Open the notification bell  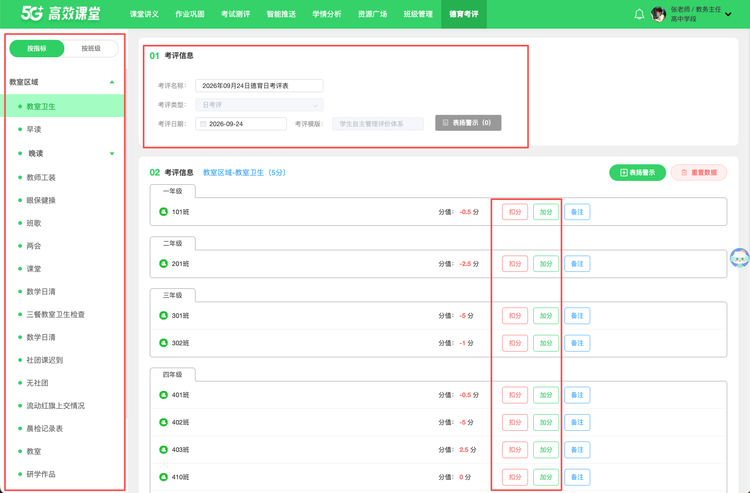coord(639,14)
